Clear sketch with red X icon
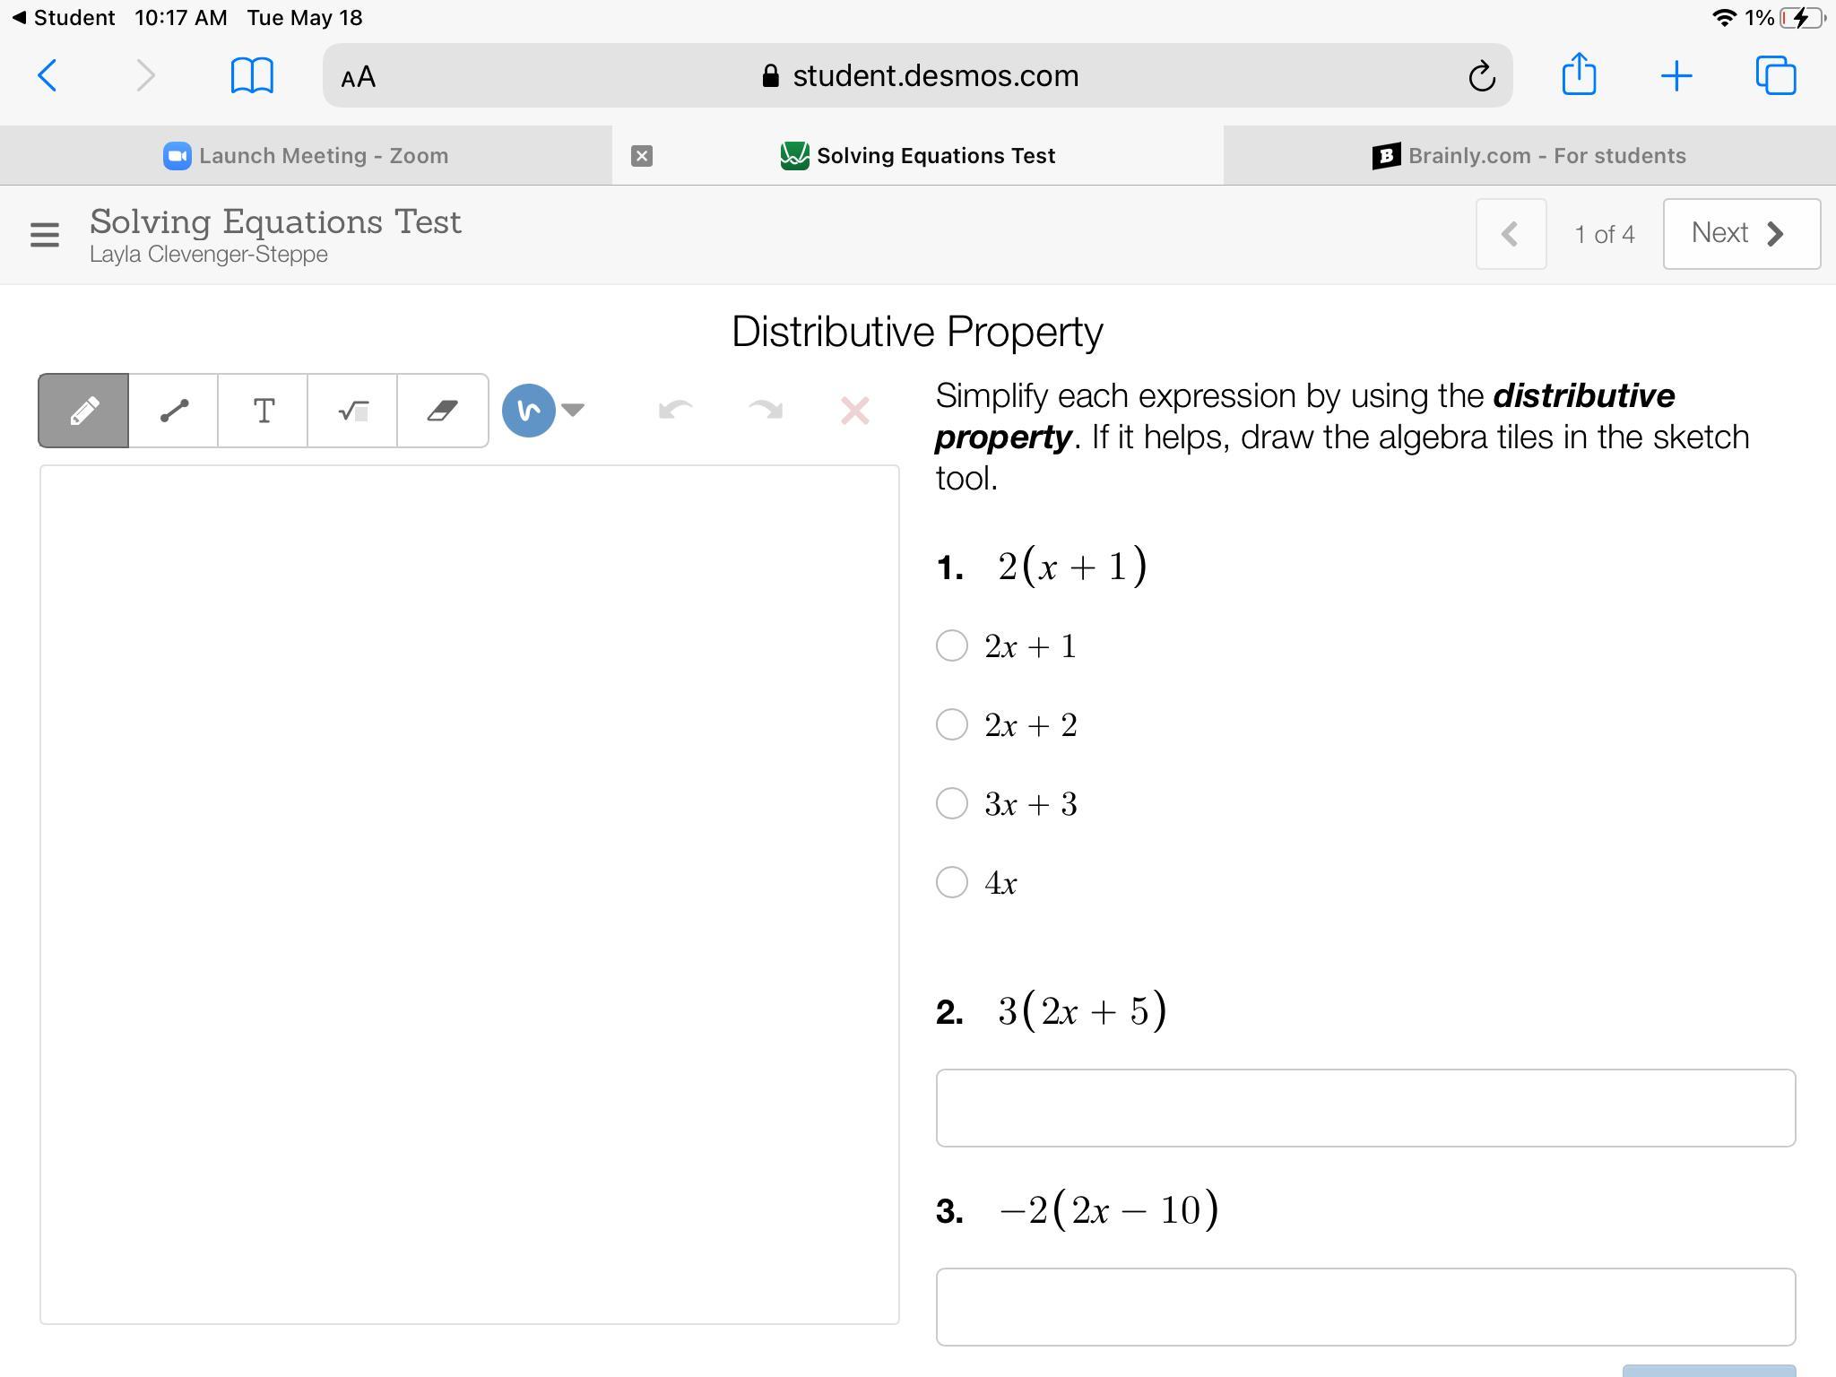 click(x=854, y=411)
